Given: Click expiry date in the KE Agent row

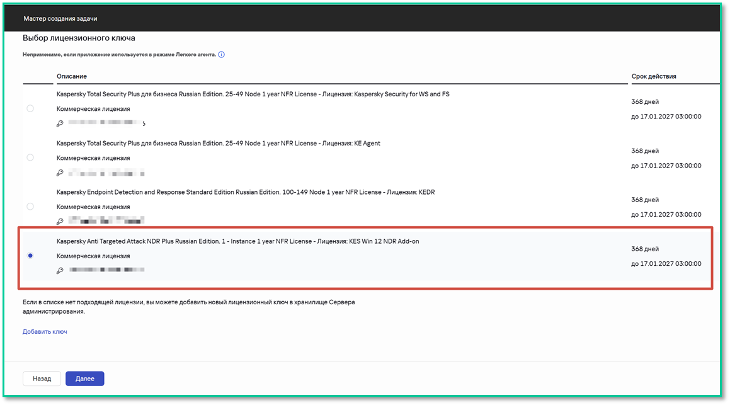Looking at the screenshot, I should (666, 166).
